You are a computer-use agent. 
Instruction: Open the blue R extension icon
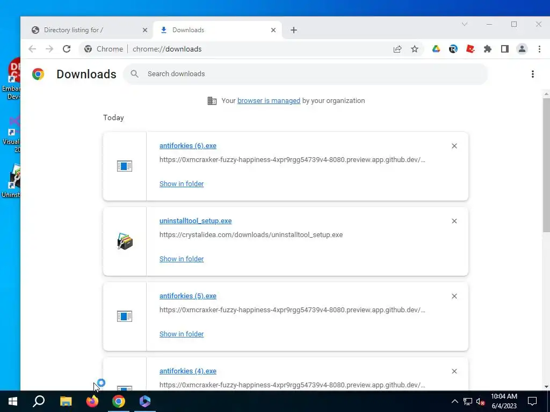click(x=453, y=49)
